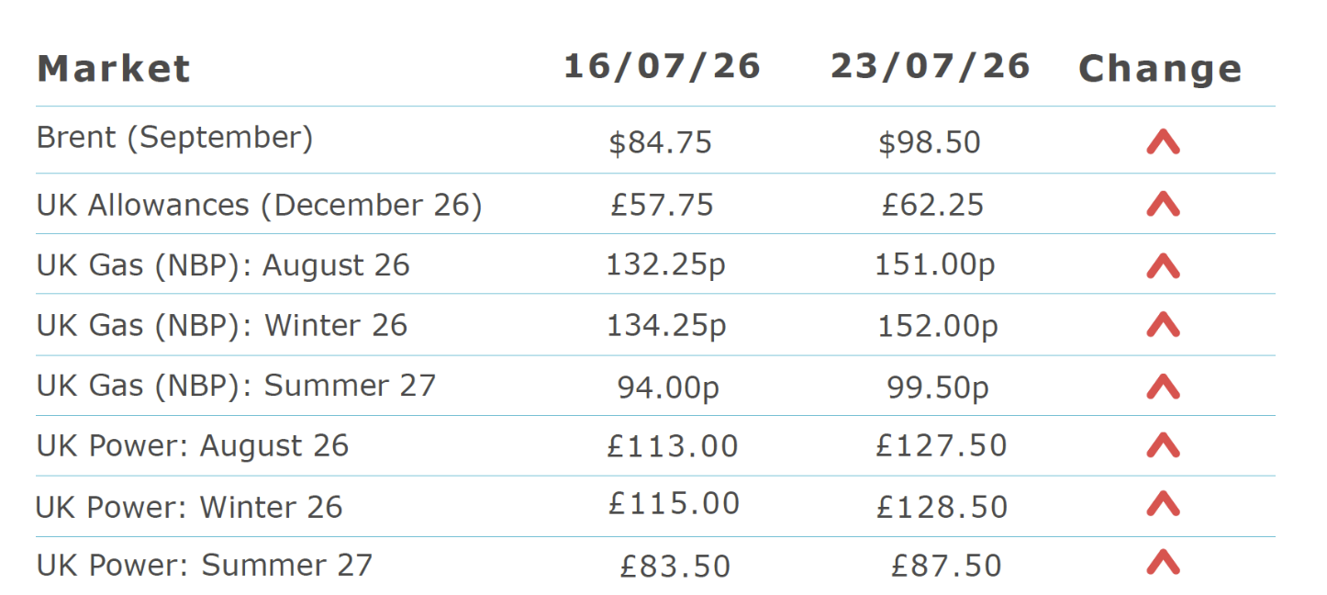The height and width of the screenshot is (595, 1327).
Task: Click the UK Power Winter 26 up arrow
Action: click(x=1163, y=503)
